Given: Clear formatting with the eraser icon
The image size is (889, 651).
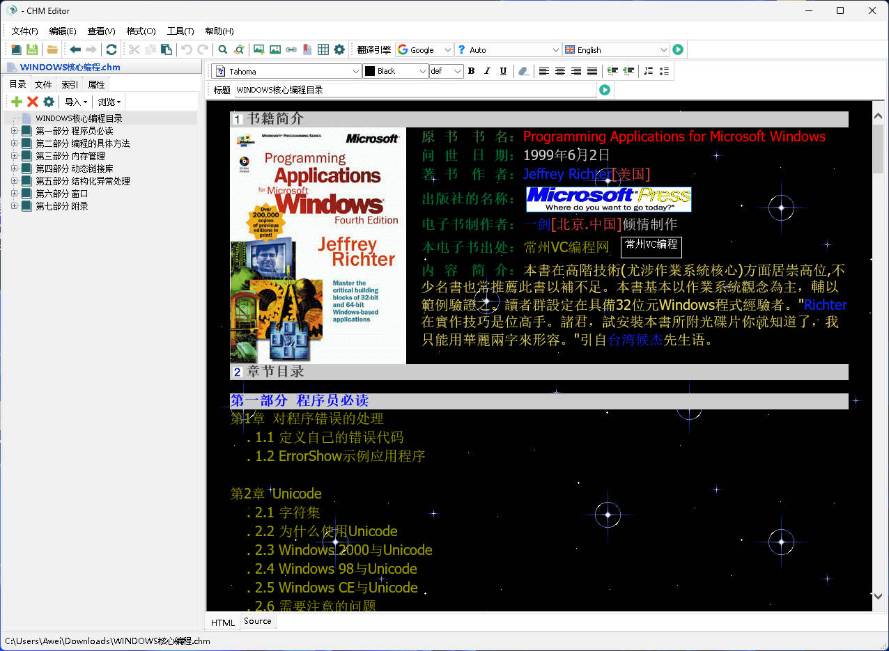Looking at the screenshot, I should [524, 71].
